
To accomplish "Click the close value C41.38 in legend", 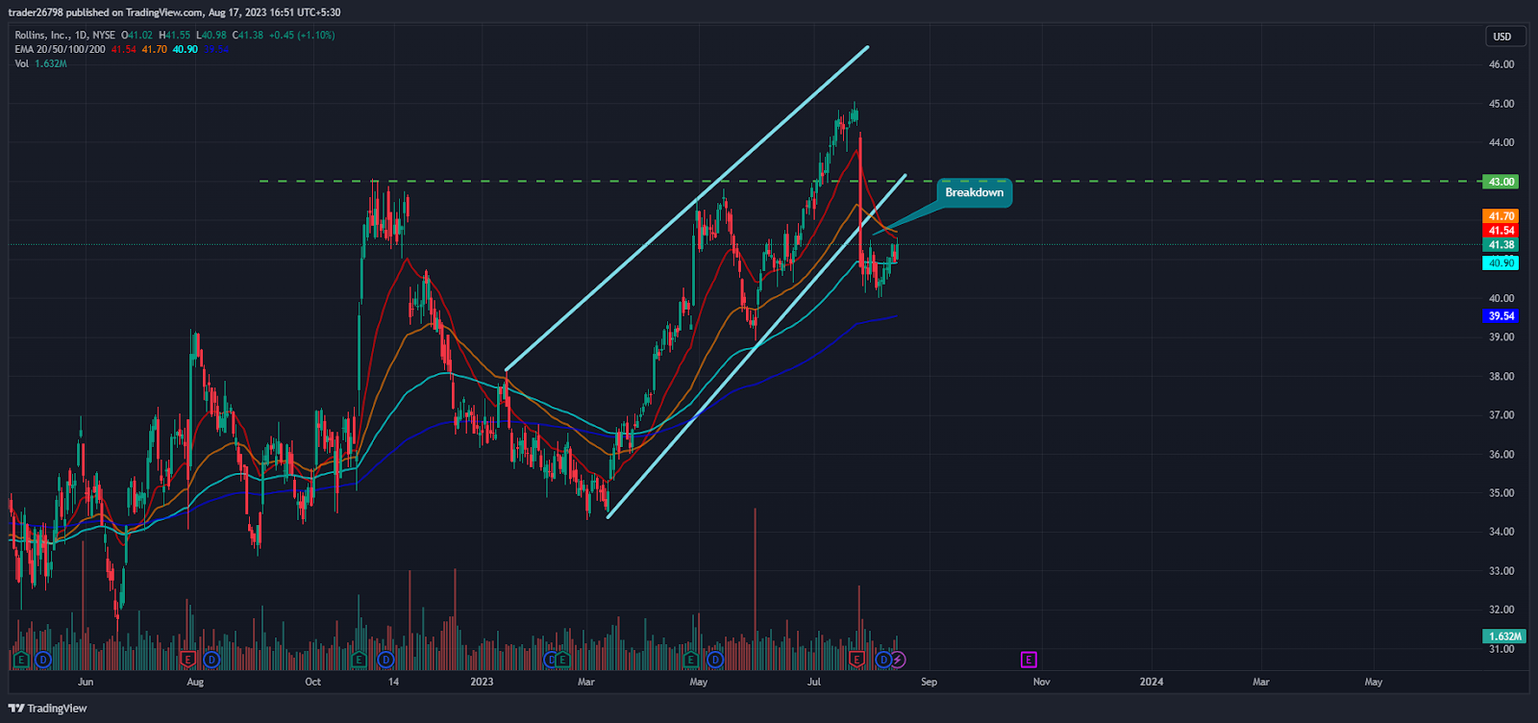I will pos(247,36).
